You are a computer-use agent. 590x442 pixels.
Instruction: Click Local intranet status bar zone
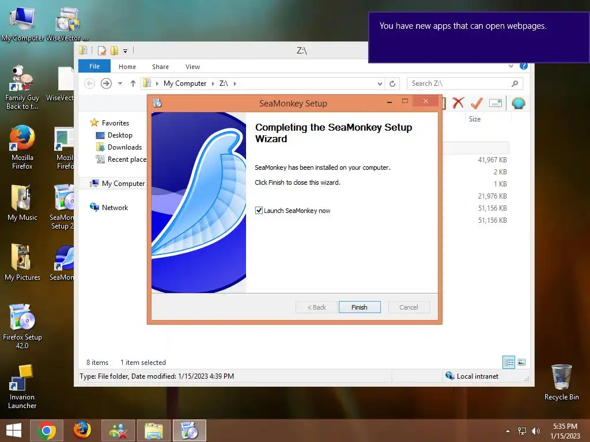coord(472,376)
